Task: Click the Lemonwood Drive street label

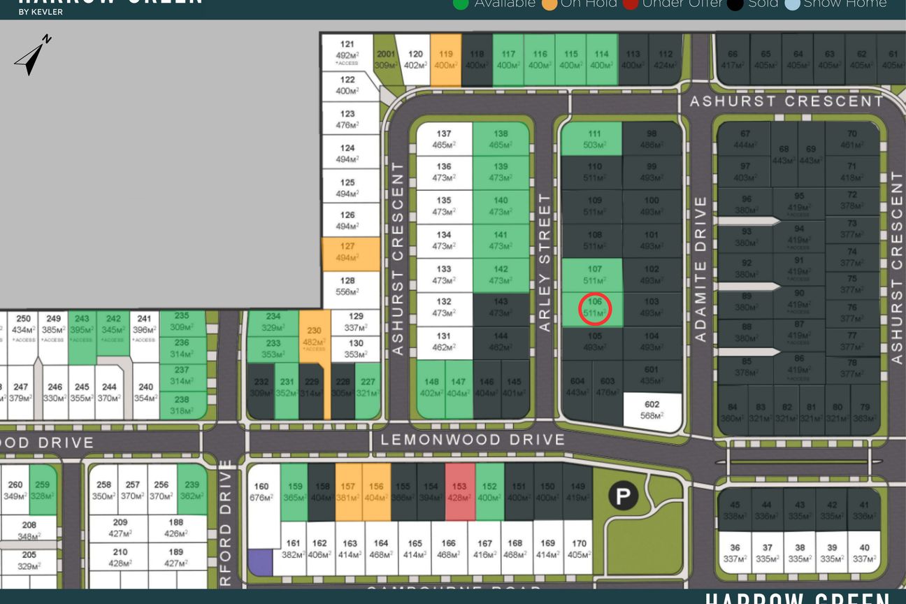Action: pos(472,440)
